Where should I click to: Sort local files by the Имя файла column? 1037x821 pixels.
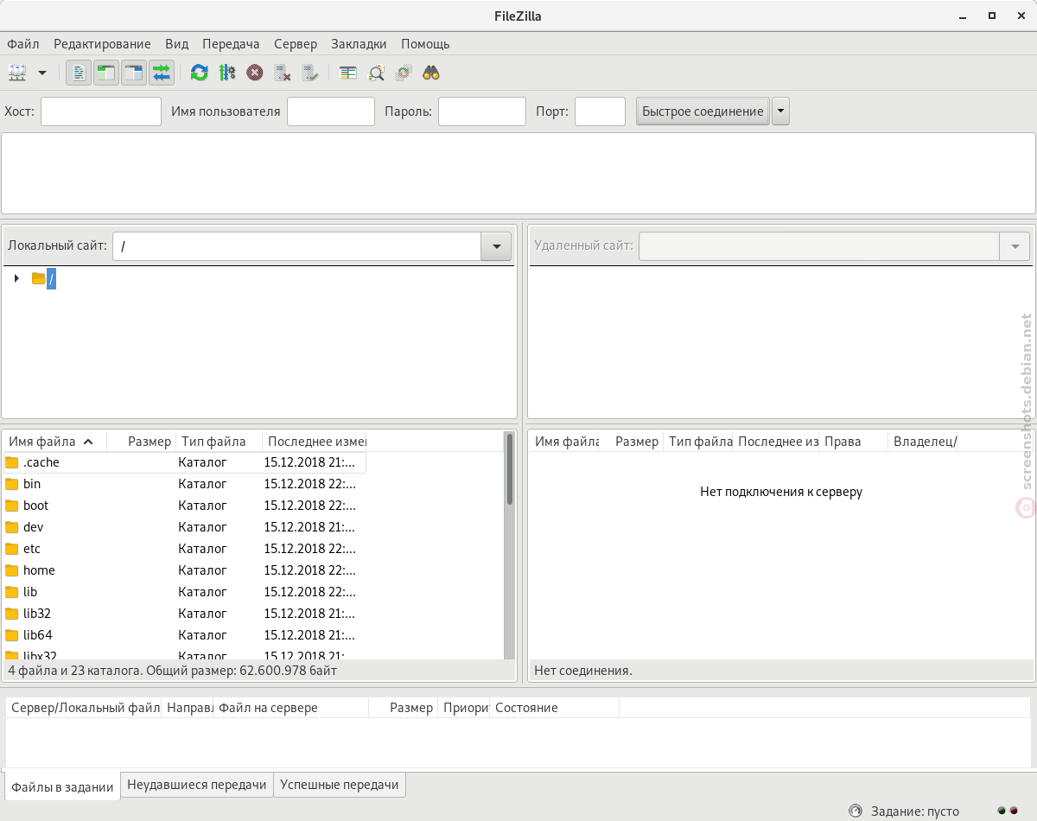(54, 442)
